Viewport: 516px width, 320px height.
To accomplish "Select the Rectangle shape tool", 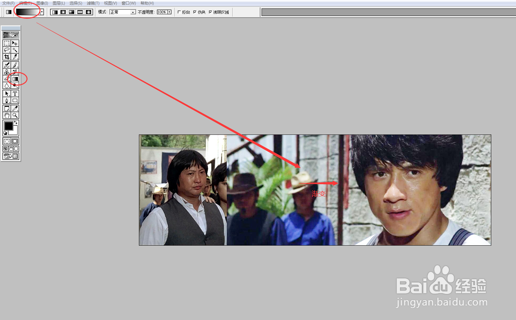I will click(15, 100).
